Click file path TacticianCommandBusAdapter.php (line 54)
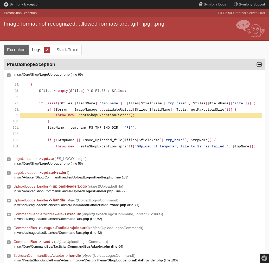The image size is (269, 263). click(x=68, y=247)
